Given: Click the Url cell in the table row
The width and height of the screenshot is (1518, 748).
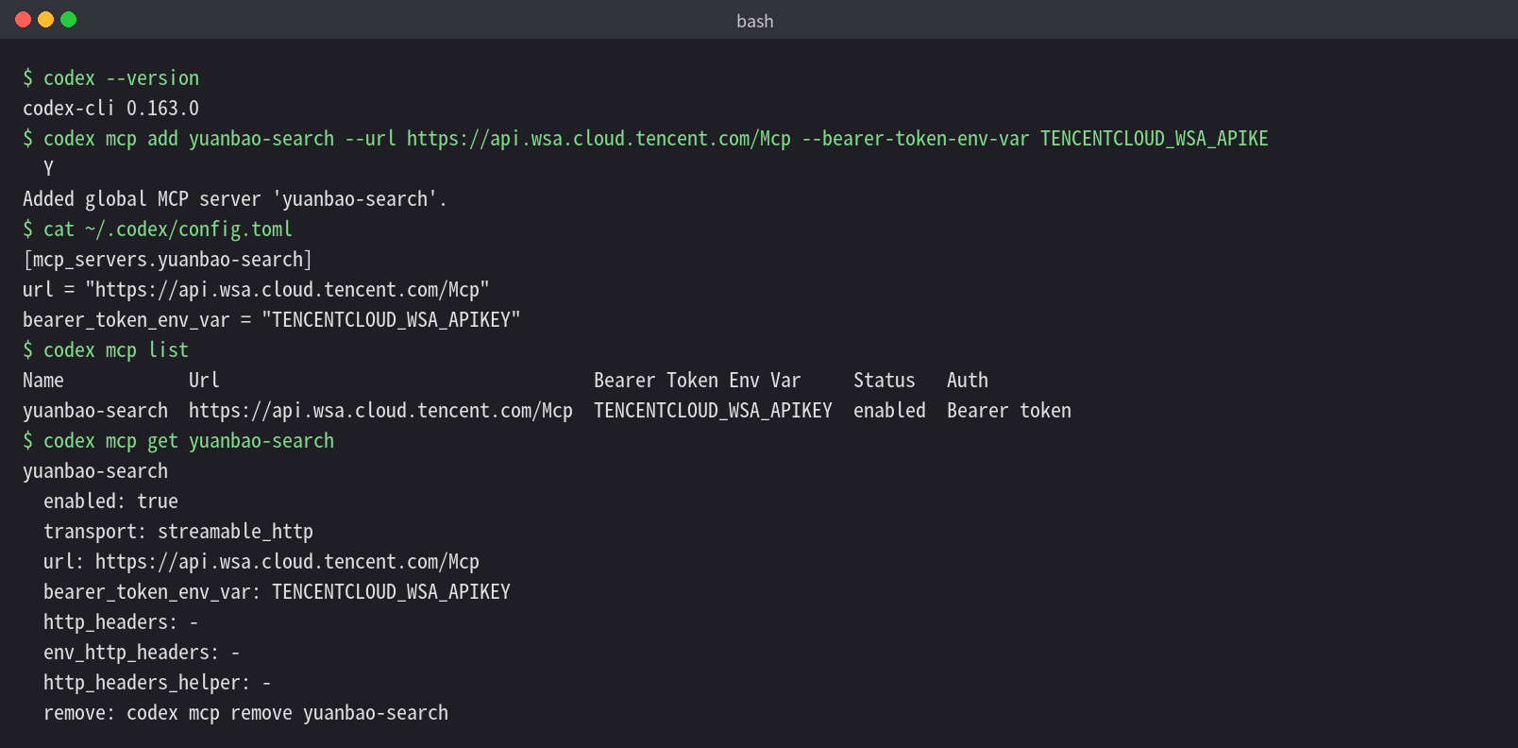Looking at the screenshot, I should coord(380,411).
